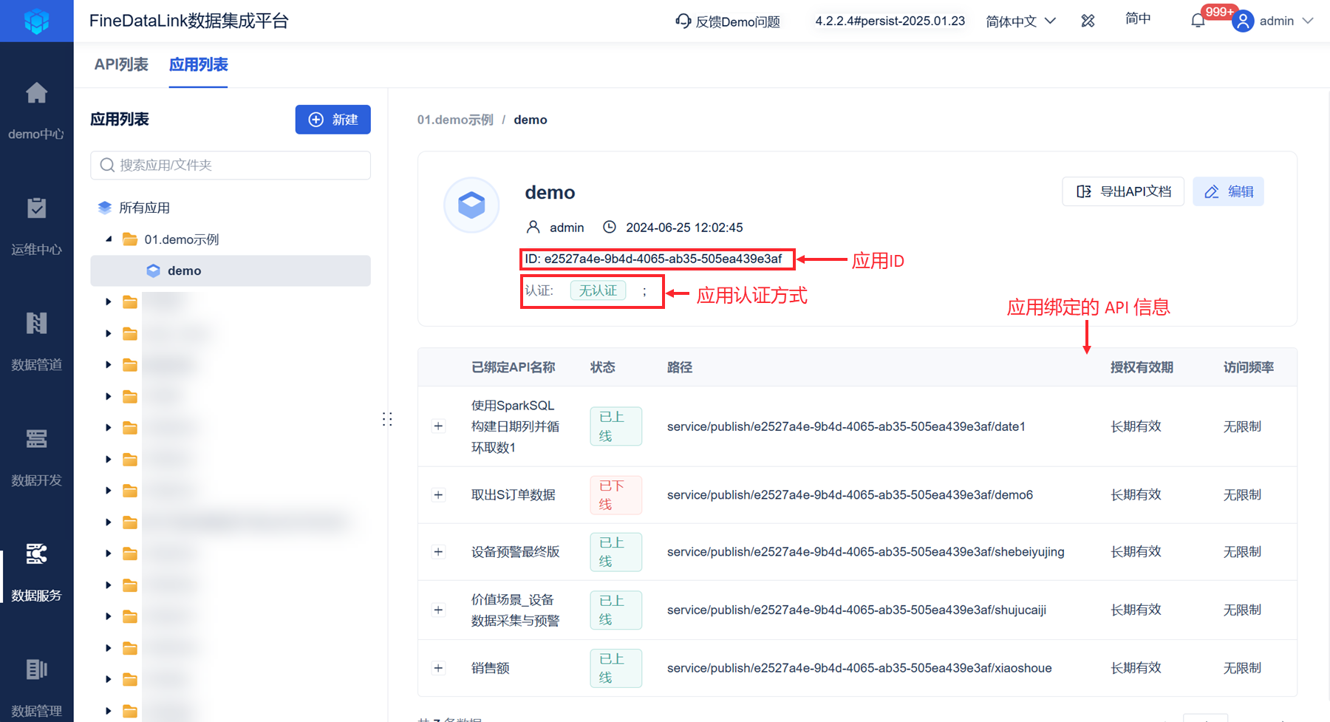Open the 数据管理 sidebar module

coord(36,689)
